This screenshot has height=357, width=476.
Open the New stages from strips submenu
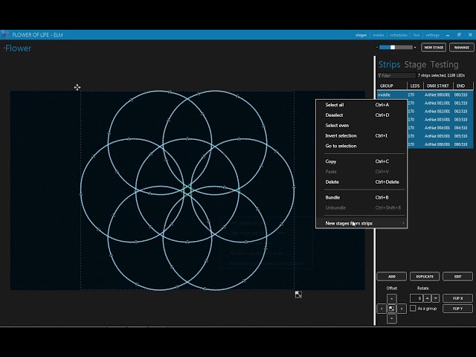click(361, 223)
